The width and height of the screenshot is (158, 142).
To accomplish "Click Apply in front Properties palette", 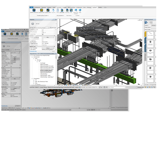I will click(x=53, y=51).
